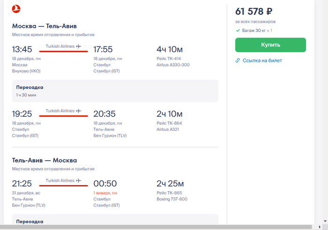Click the plane icon on the 21:25 flight
The width and height of the screenshot is (328, 230).
pos(78,180)
